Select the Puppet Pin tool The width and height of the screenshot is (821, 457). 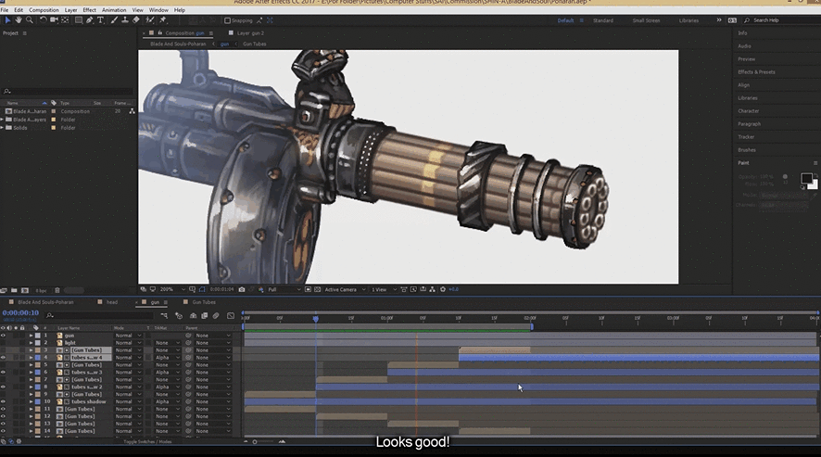163,19
